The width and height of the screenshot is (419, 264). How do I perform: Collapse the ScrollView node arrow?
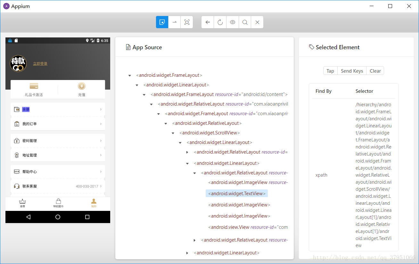(173, 133)
